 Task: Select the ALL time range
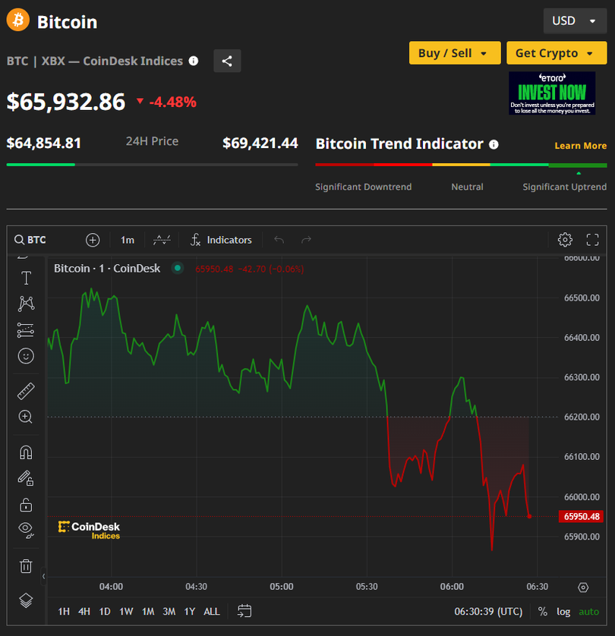click(x=212, y=612)
